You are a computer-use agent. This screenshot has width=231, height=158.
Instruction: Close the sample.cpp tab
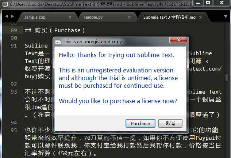[70, 18]
